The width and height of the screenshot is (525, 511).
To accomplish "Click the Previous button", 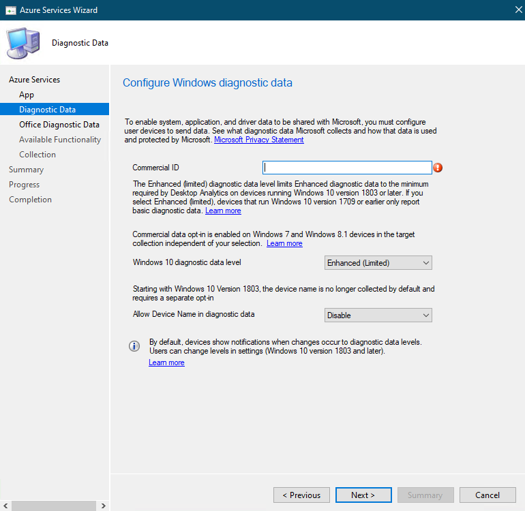I will point(301,495).
